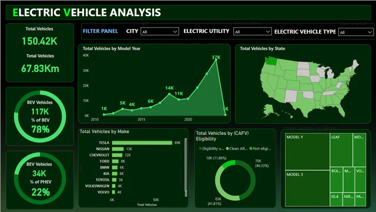The image size is (376, 212).
Task: Open the City filter dropdown
Action: [x=160, y=31]
